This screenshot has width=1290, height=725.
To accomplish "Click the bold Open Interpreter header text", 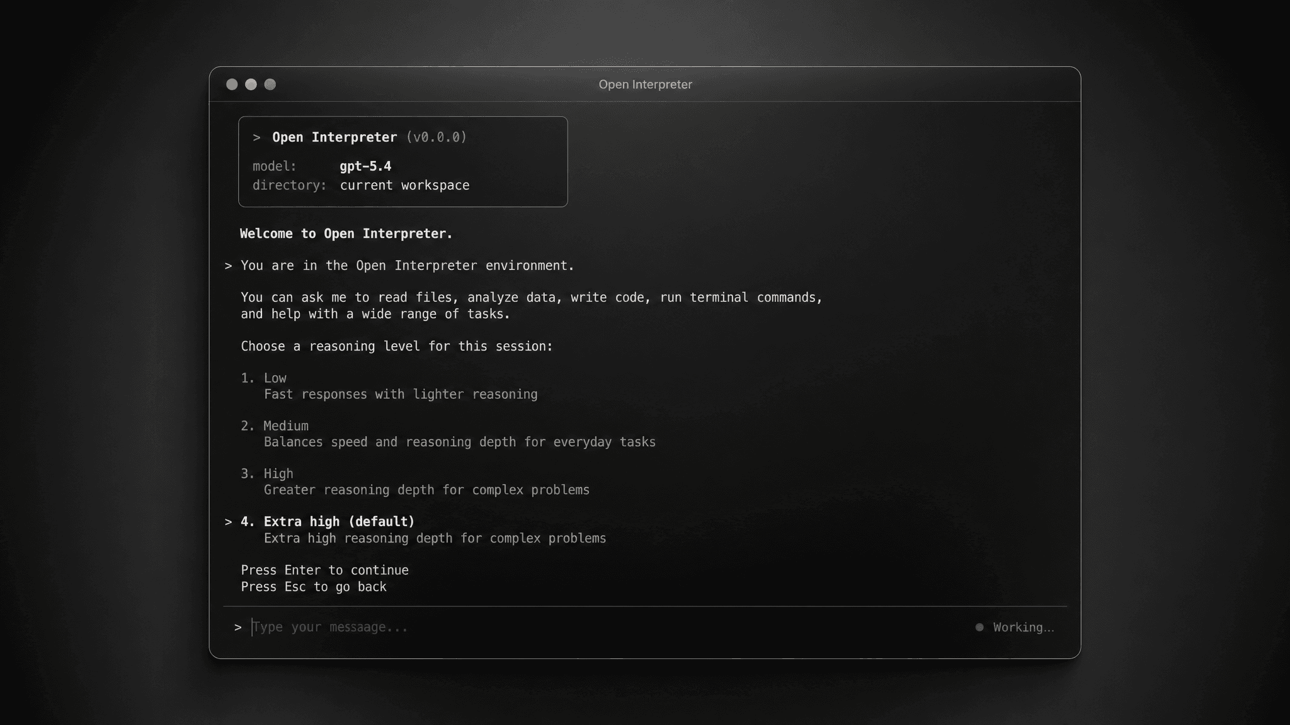I will (334, 137).
